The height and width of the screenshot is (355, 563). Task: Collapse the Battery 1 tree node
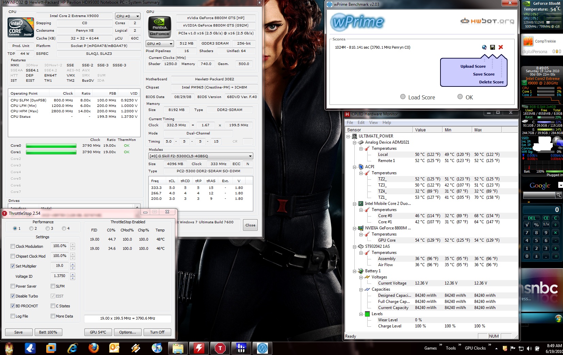pyautogui.click(x=355, y=271)
